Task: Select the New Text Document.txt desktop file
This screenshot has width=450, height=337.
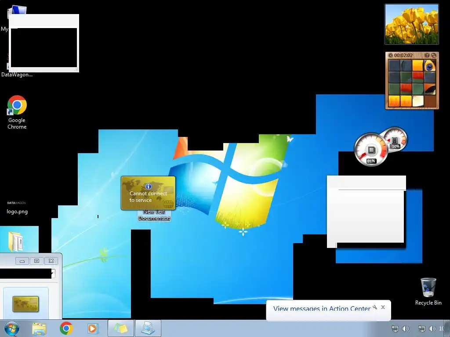Action: 154,215
